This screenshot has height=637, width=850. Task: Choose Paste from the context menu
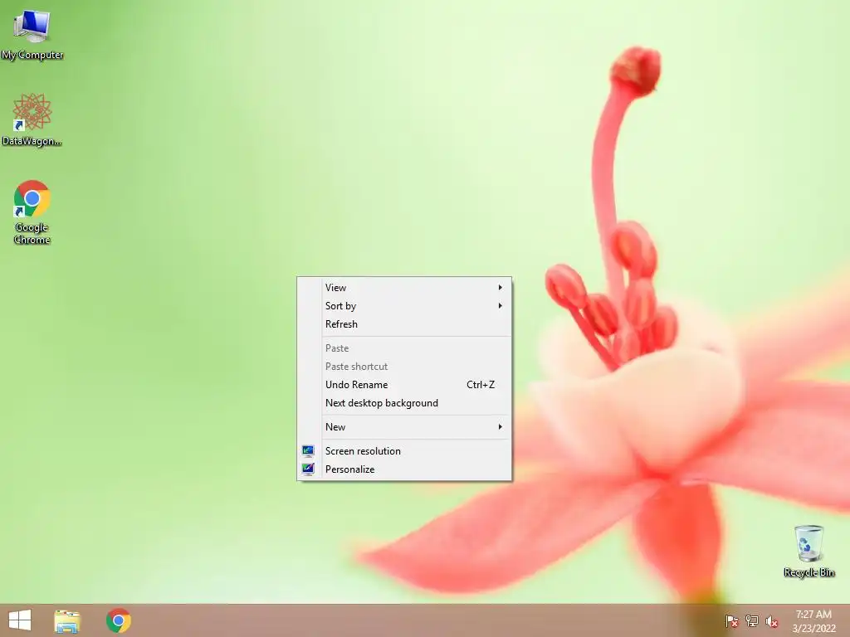pos(404,348)
